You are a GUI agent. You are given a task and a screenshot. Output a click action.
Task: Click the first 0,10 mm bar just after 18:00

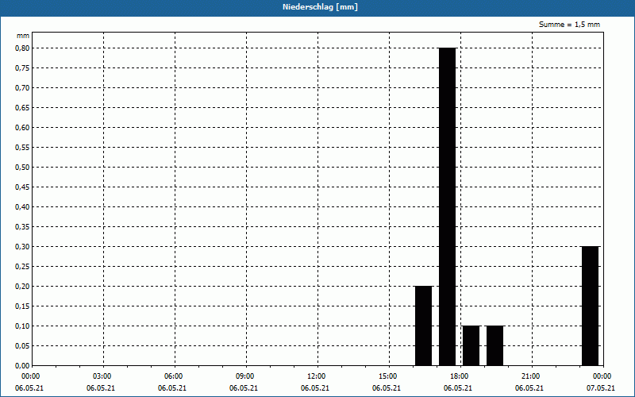471,345
